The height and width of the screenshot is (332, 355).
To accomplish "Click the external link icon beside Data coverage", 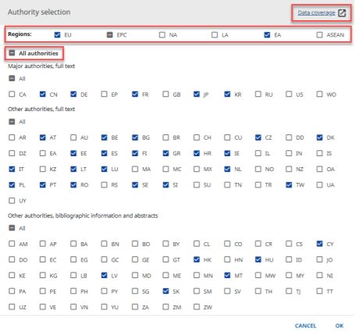I will point(342,12).
